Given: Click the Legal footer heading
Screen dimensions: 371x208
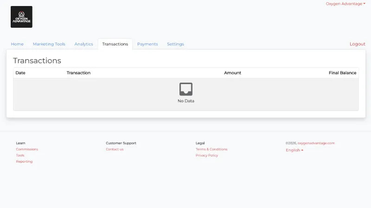Looking at the screenshot, I should [200, 143].
